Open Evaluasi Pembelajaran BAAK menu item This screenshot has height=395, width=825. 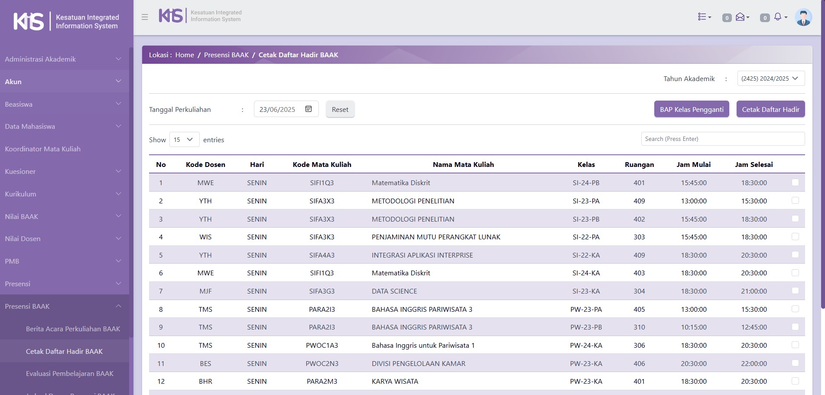69,373
